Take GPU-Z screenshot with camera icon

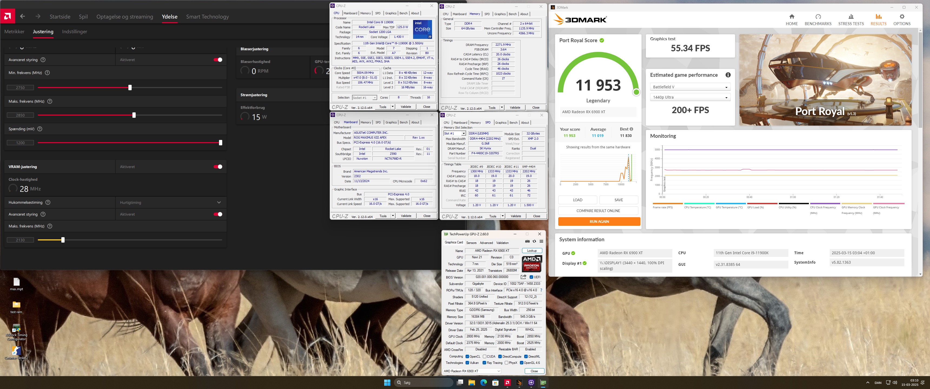(x=527, y=242)
